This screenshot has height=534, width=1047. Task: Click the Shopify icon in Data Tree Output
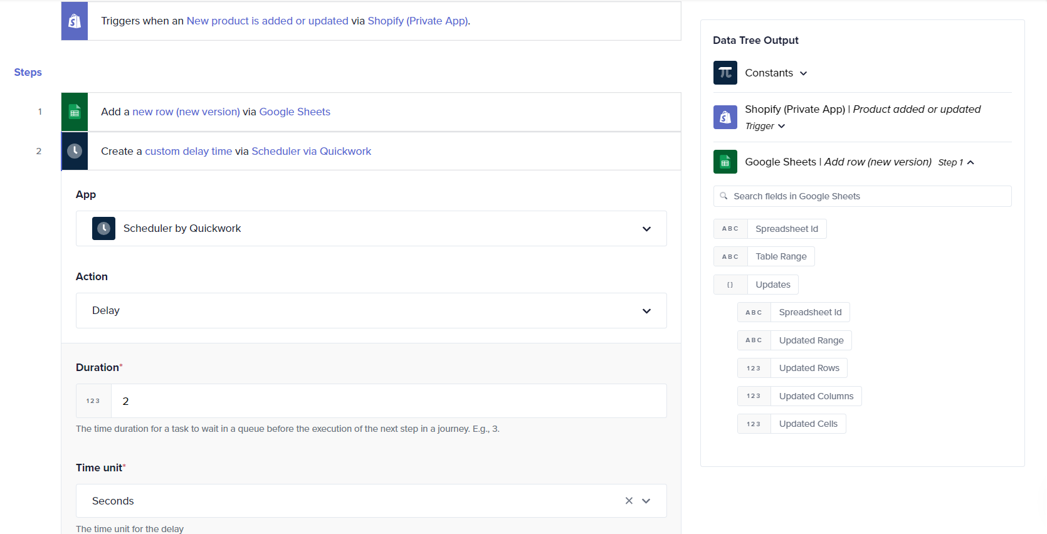tap(725, 117)
